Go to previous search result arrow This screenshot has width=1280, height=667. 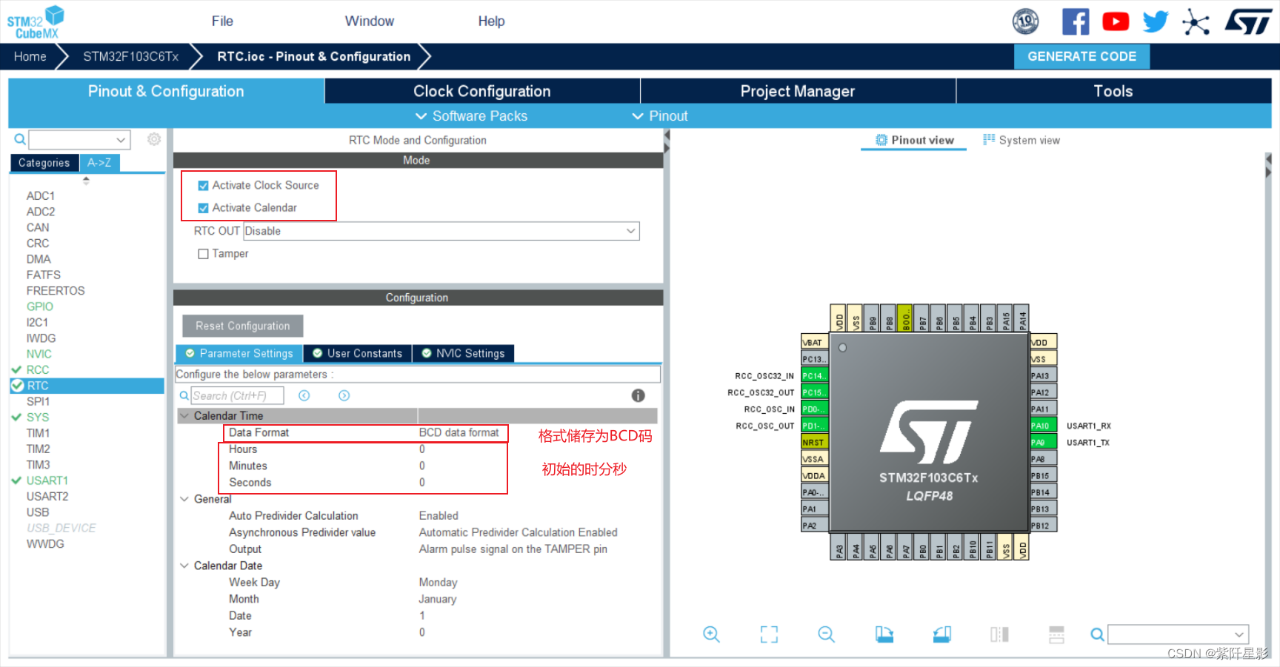[x=304, y=395]
